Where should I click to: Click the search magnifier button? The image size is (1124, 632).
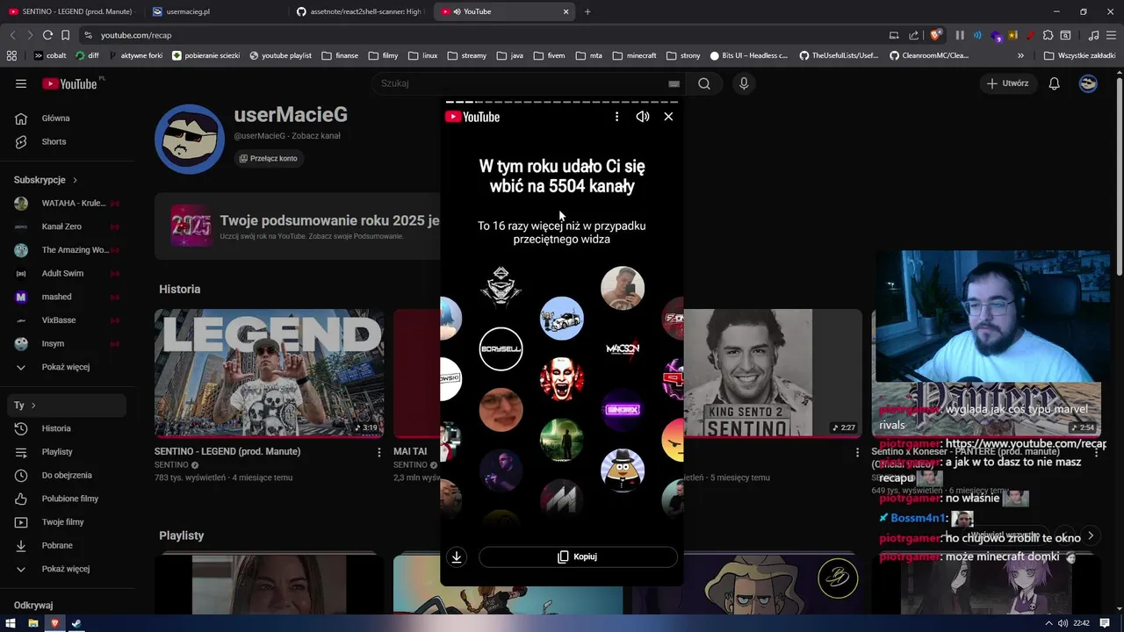(x=704, y=83)
